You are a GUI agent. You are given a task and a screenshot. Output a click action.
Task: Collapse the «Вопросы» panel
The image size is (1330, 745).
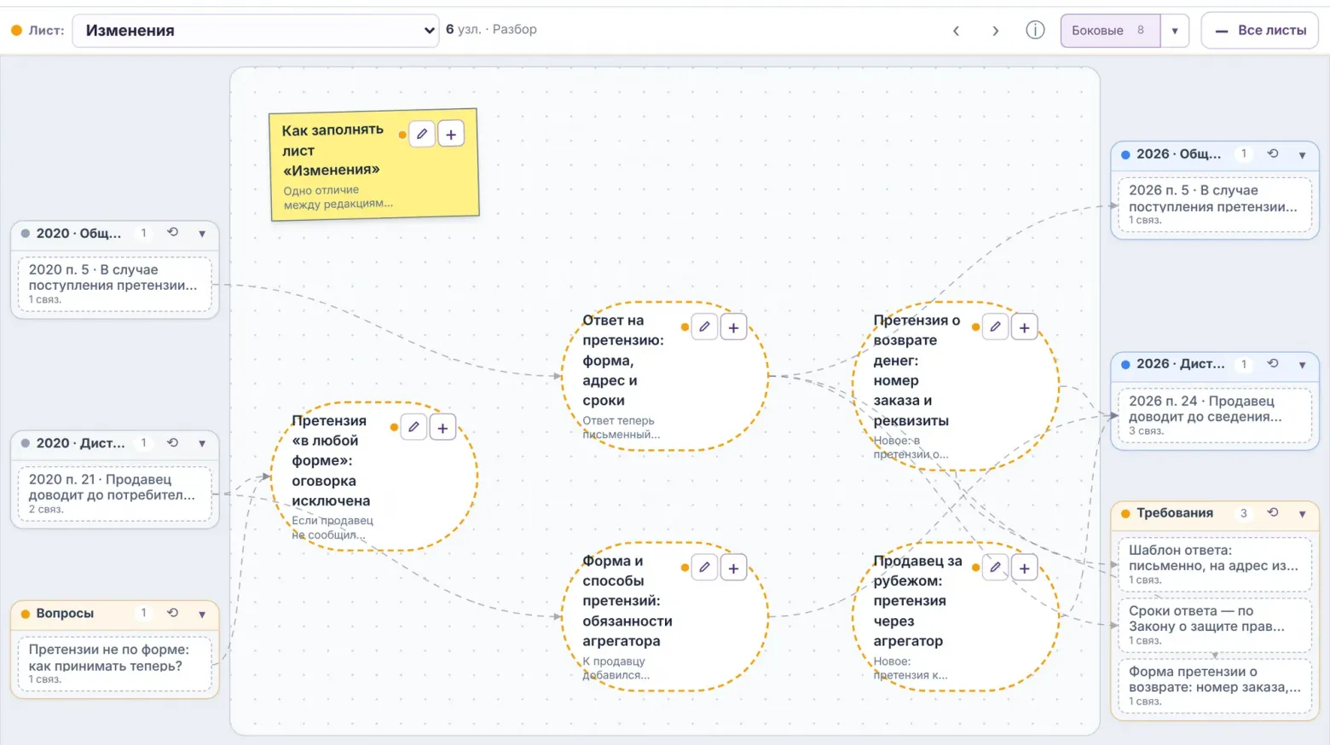point(202,614)
